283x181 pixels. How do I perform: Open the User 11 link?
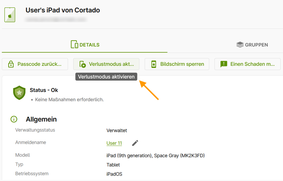[114, 143]
